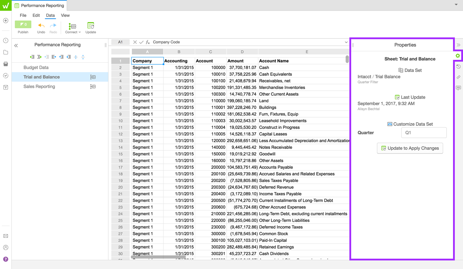Open the File menu
Viewport: 463px width, 269px height.
(x=23, y=15)
